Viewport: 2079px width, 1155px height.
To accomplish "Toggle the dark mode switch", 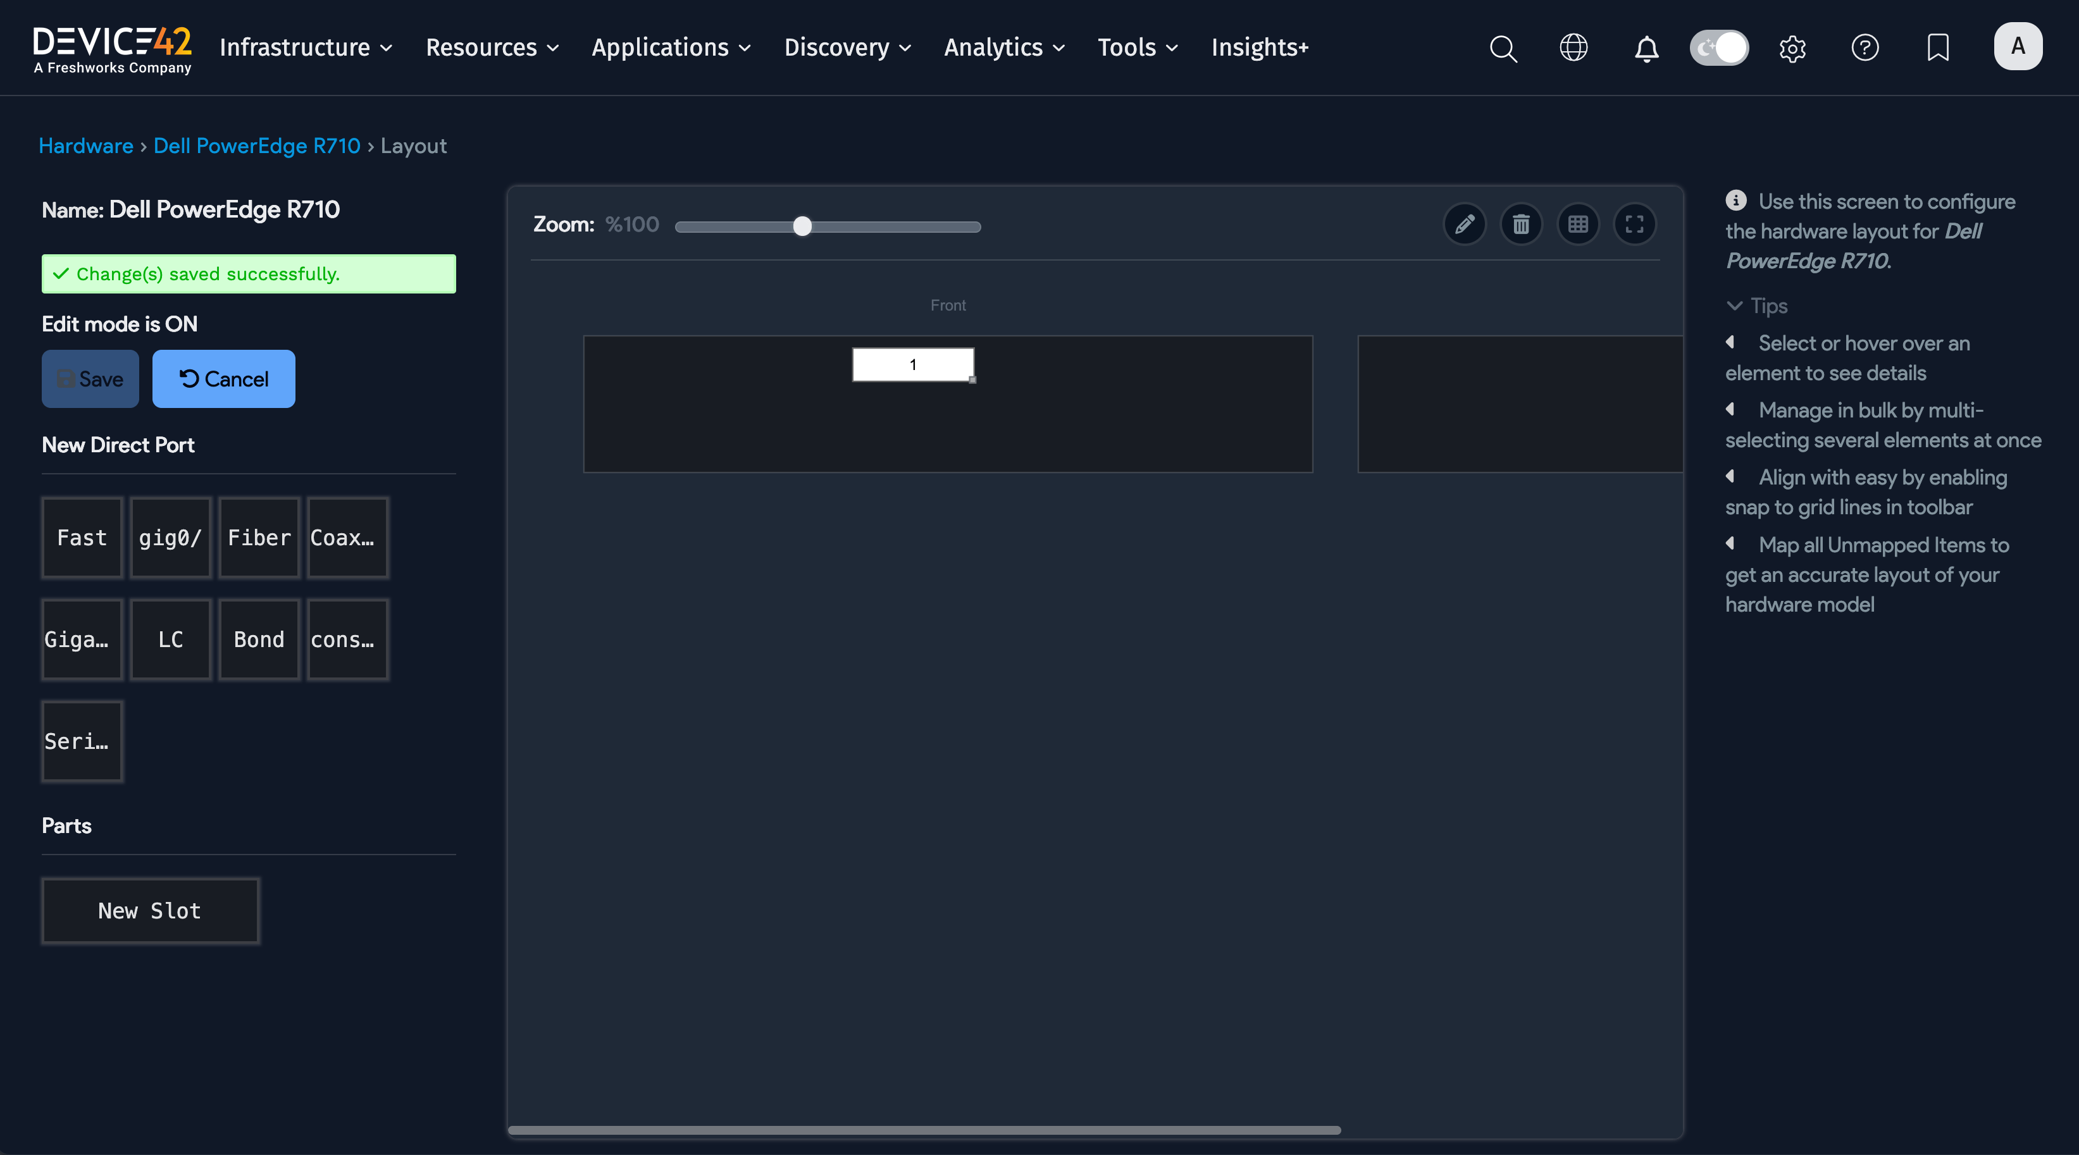I will 1719,49.
